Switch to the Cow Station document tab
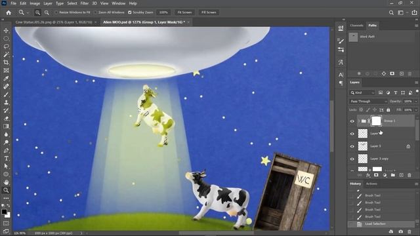420x236 pixels. [54, 22]
